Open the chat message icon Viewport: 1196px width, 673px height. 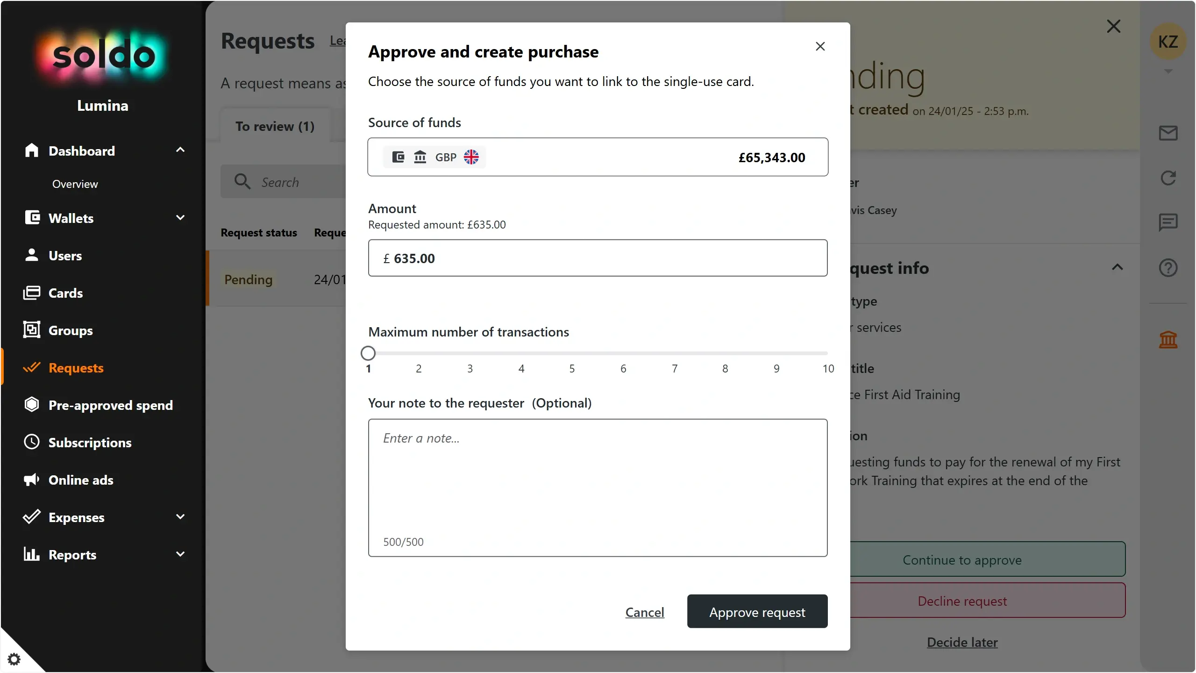tap(1168, 222)
